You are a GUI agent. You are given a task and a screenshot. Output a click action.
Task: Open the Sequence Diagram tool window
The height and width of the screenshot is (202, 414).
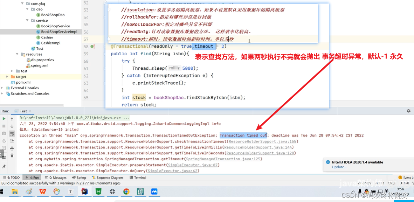click(x=110, y=177)
